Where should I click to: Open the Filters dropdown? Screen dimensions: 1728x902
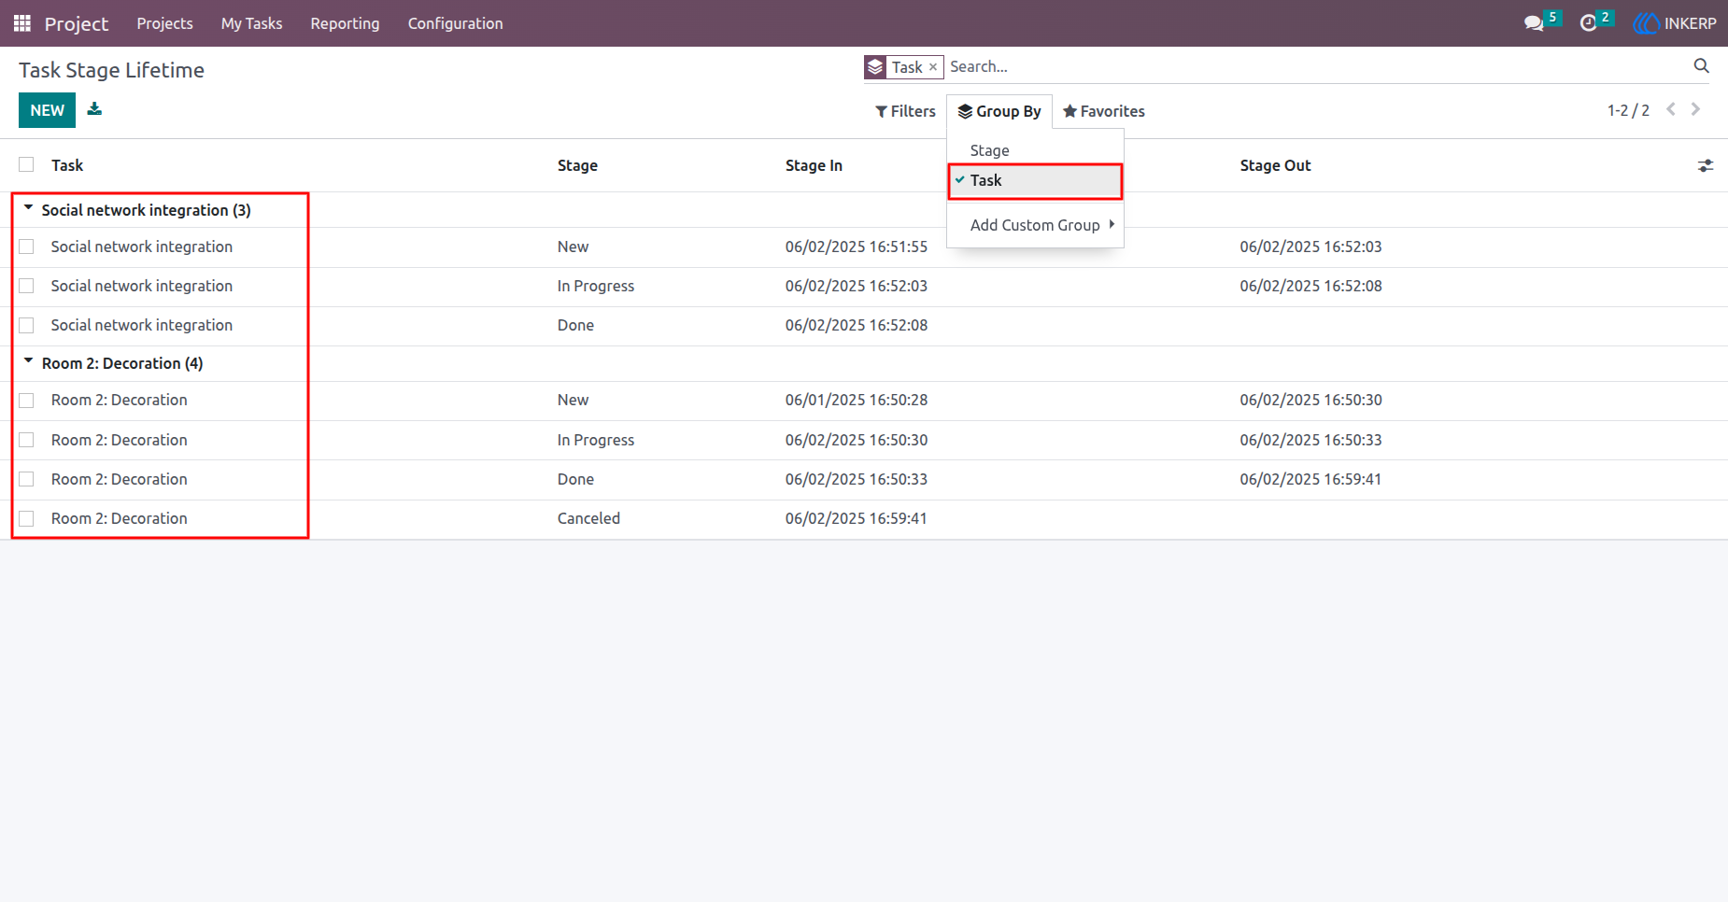coord(905,111)
